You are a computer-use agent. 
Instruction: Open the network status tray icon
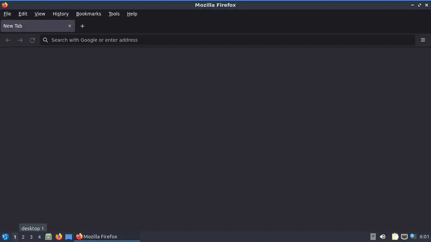tap(404, 237)
